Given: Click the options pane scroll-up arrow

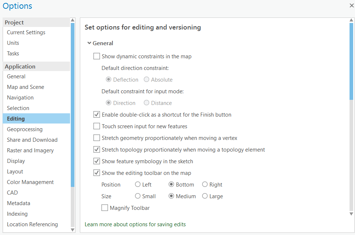Looking at the screenshot, I should [351, 20].
